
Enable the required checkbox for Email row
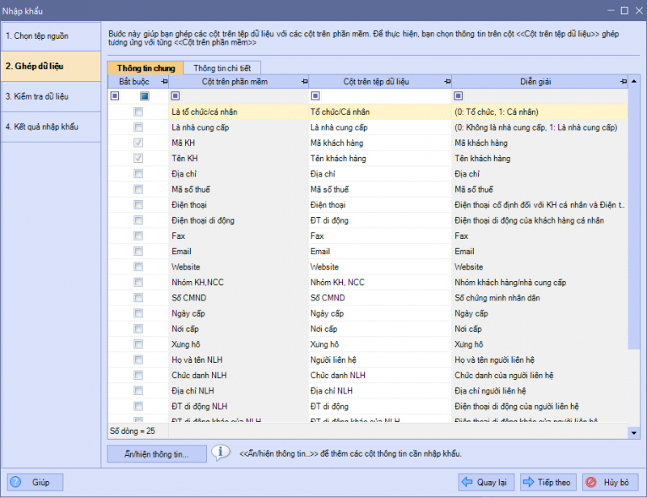(138, 252)
